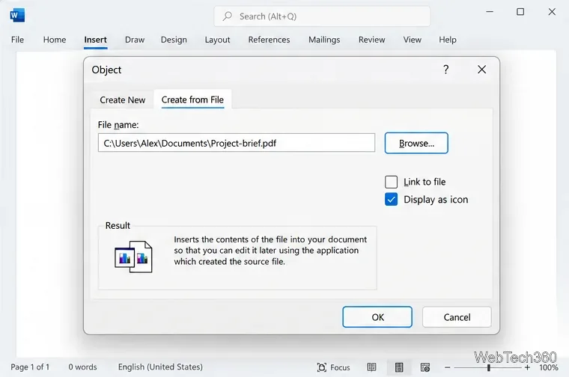The image size is (569, 377).
Task: Maximize the Word window
Action: (520, 12)
